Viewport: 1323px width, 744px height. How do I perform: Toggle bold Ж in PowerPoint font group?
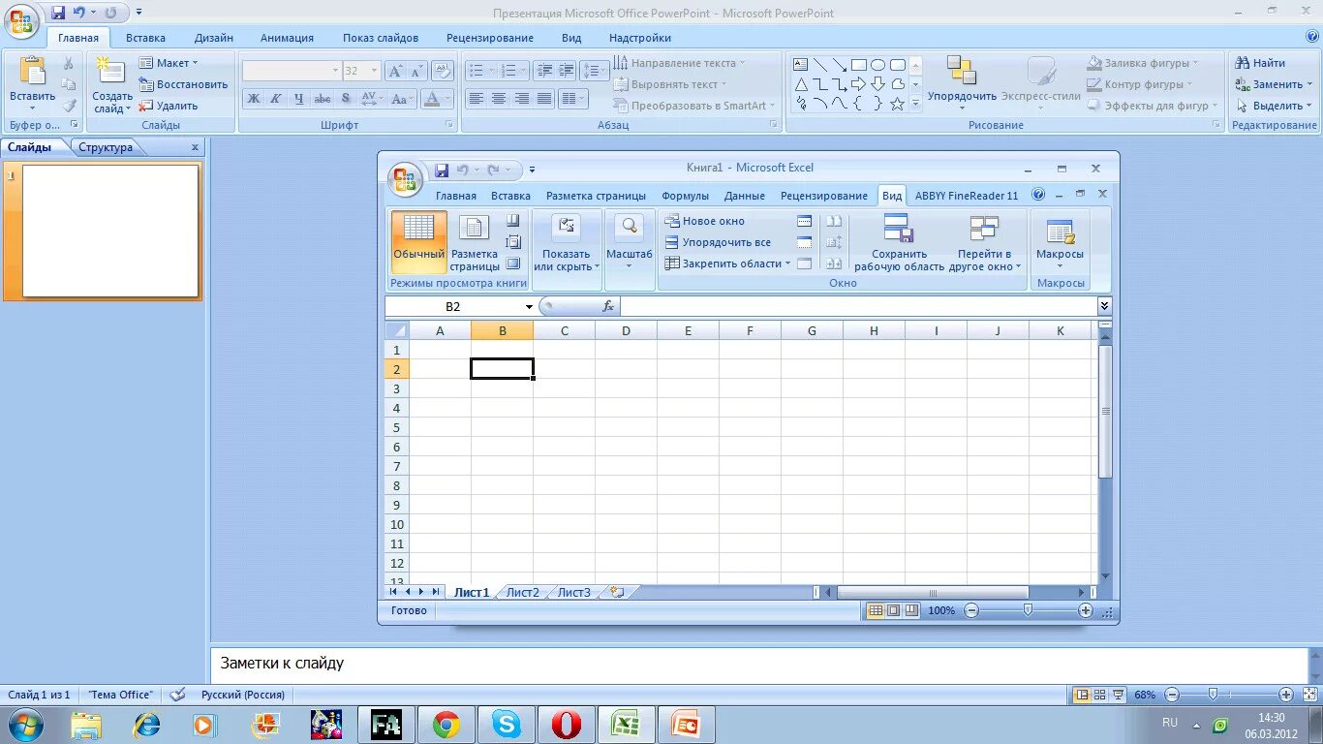253,99
